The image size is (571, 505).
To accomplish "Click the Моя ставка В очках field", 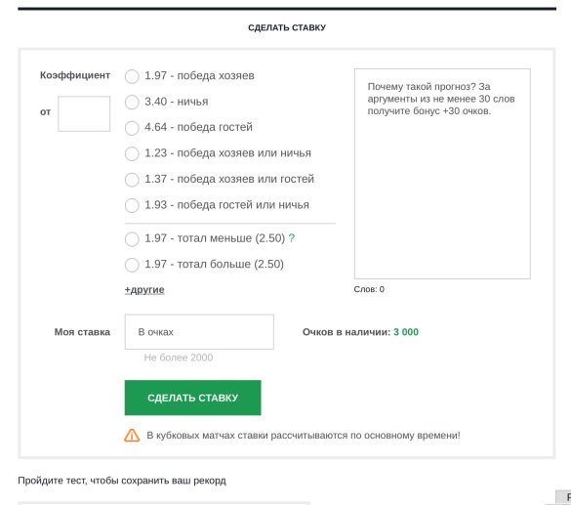I will tap(199, 332).
